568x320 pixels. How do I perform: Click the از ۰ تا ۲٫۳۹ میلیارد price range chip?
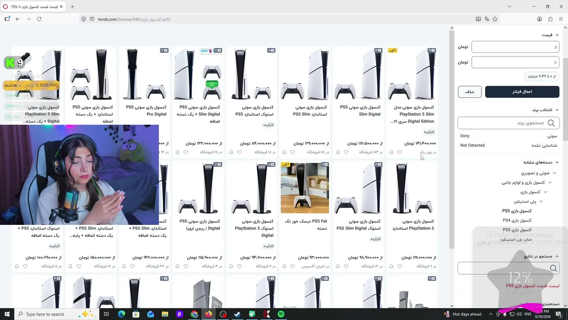[541, 76]
